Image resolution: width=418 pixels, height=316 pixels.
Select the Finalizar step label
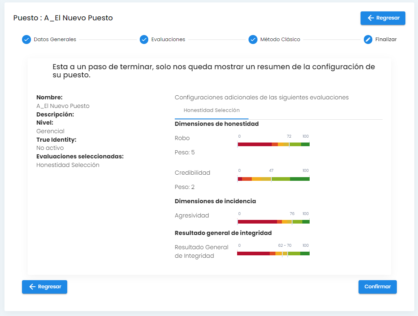(386, 39)
